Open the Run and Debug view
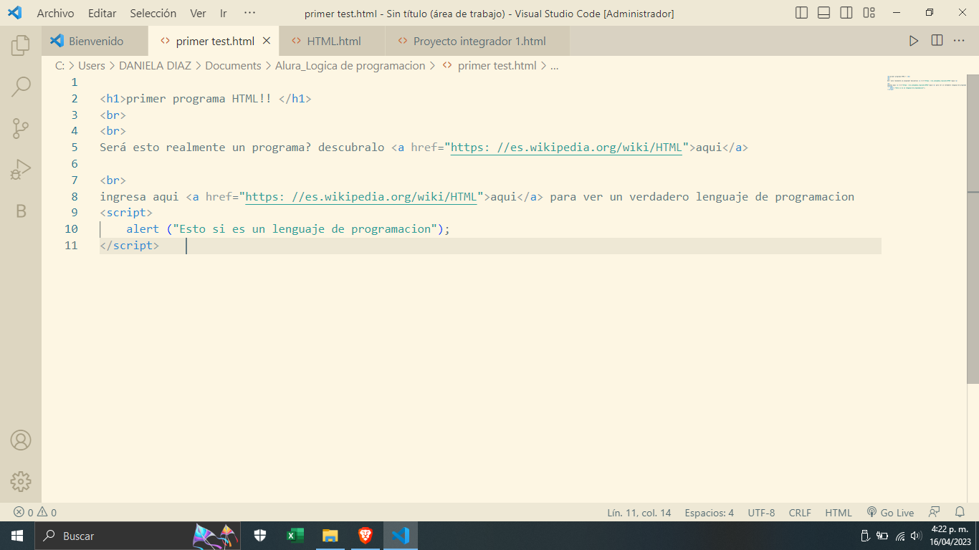Viewport: 979px width, 550px height. tap(21, 170)
